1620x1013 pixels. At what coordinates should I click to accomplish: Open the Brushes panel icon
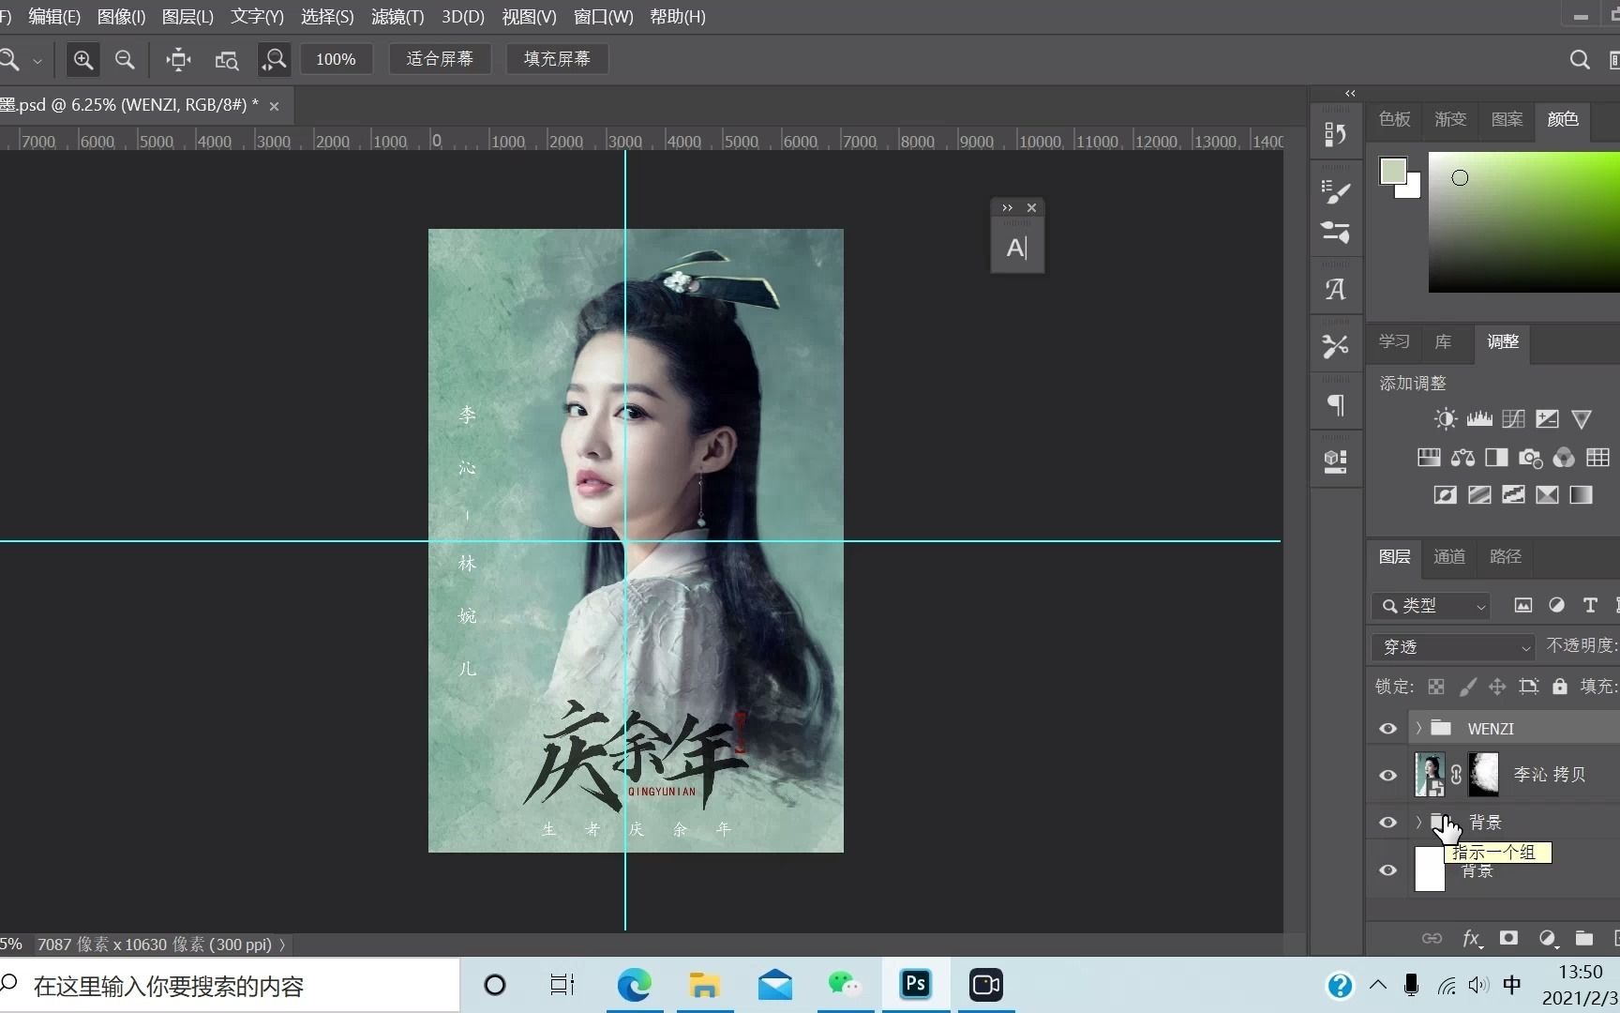[1335, 231]
